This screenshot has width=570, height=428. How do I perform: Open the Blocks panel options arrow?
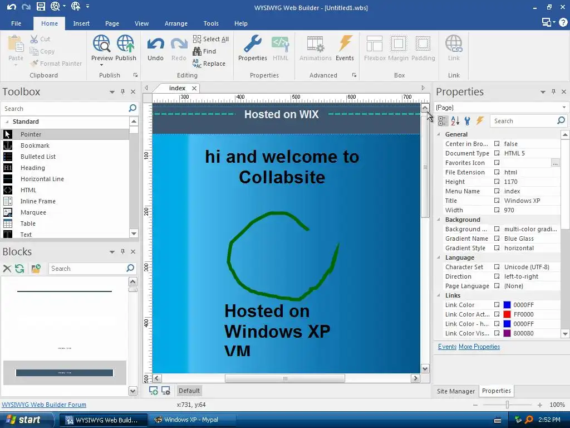point(112,252)
